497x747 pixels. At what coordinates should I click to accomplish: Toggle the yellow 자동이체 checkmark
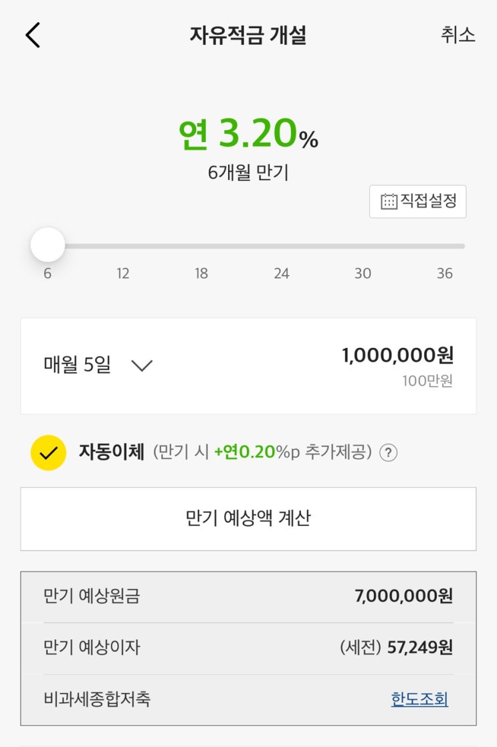point(48,452)
